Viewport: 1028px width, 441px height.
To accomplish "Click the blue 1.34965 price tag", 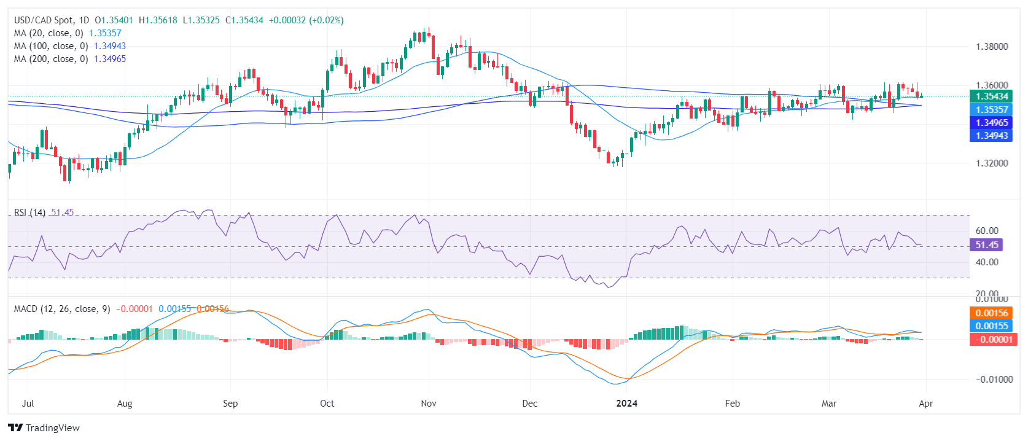I will click(x=991, y=123).
